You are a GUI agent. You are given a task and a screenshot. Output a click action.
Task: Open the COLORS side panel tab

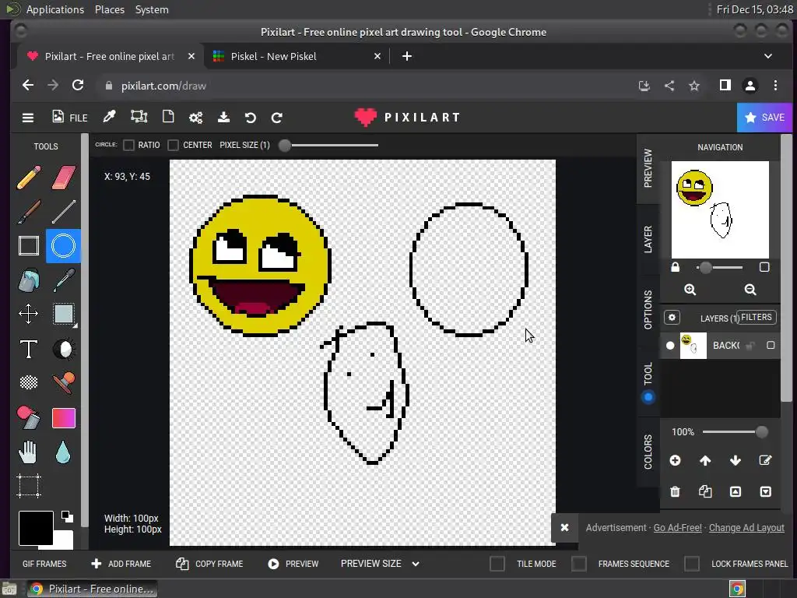click(648, 452)
